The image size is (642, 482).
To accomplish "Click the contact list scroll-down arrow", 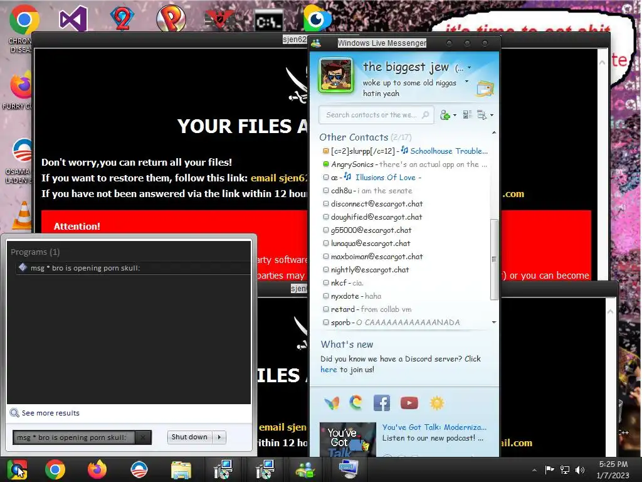I will tap(494, 322).
